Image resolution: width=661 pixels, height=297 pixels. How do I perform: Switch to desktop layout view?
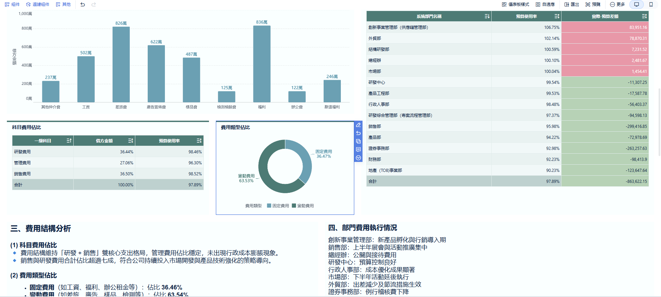(637, 4)
